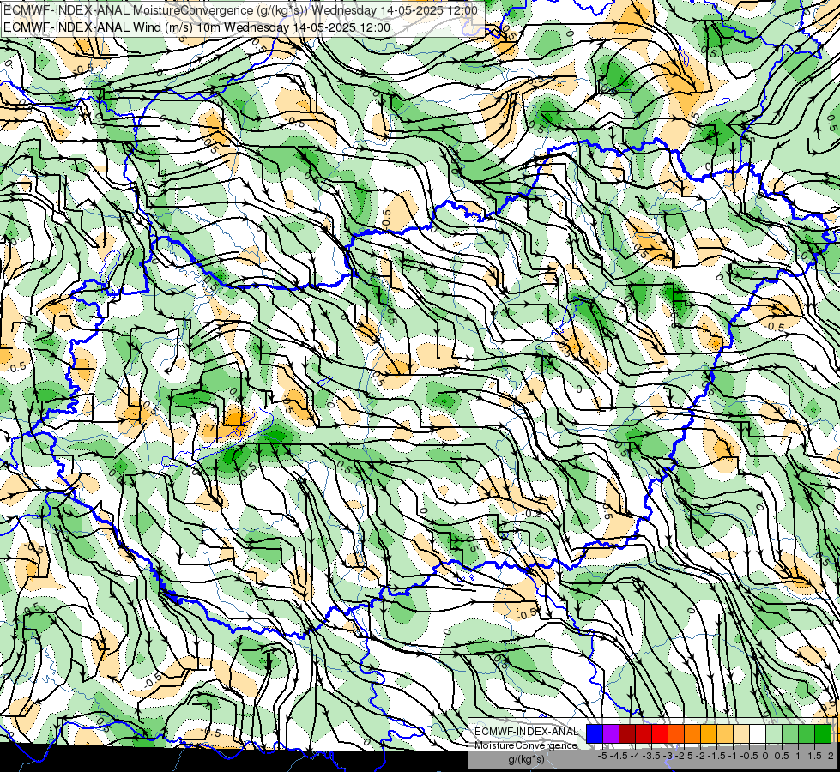Pick legend swatch between 0 and 0.5
This screenshot has width=840, height=772.
pyautogui.click(x=774, y=734)
